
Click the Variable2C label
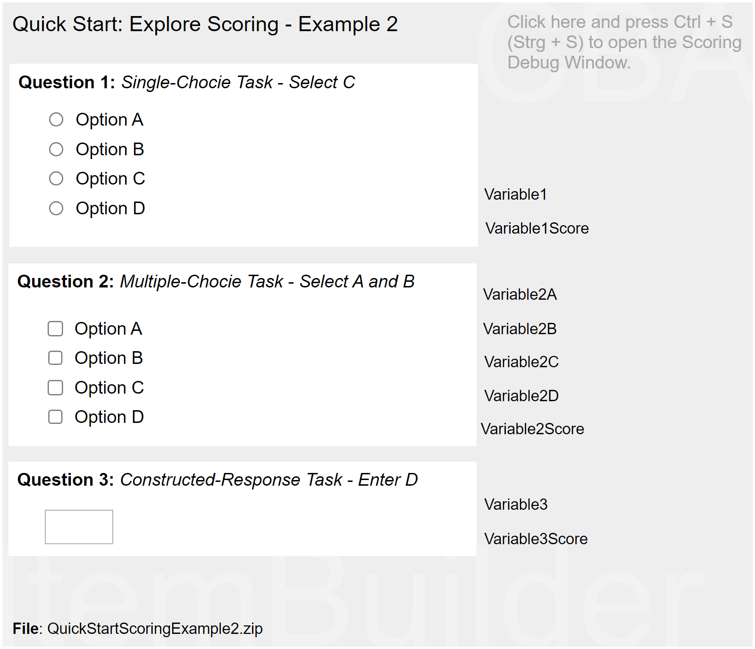(x=521, y=362)
